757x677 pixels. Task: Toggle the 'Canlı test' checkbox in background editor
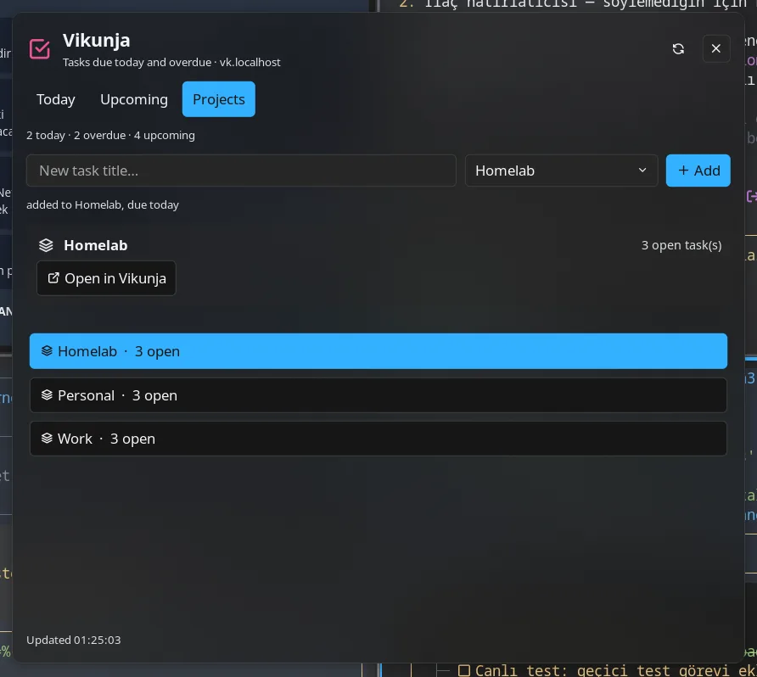(464, 670)
